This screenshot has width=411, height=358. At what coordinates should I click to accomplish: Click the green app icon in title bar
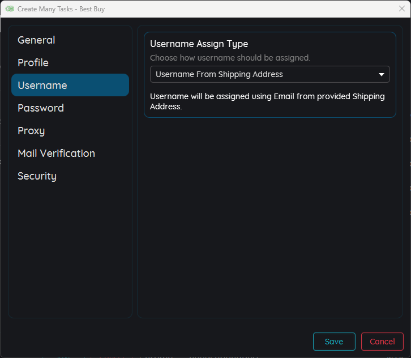10,9
